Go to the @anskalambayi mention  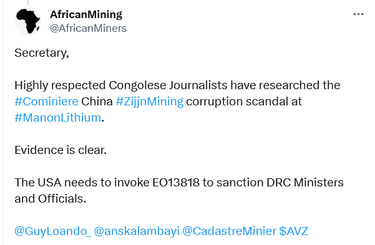137,231
